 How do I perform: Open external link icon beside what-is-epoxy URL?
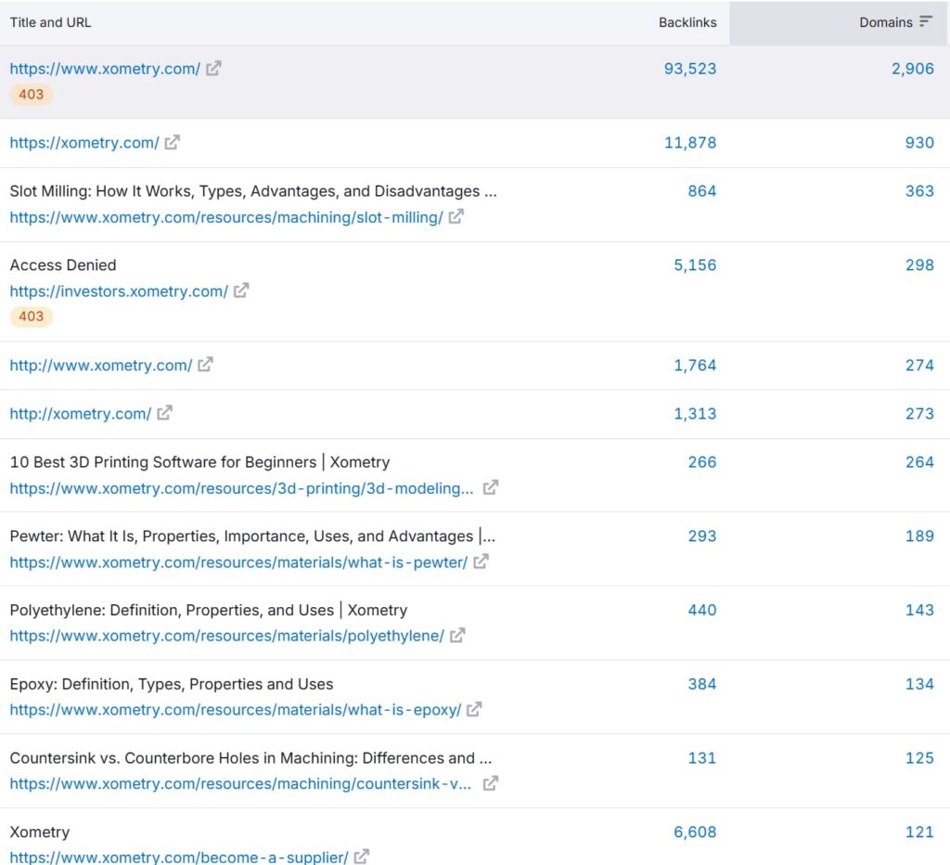click(x=474, y=709)
